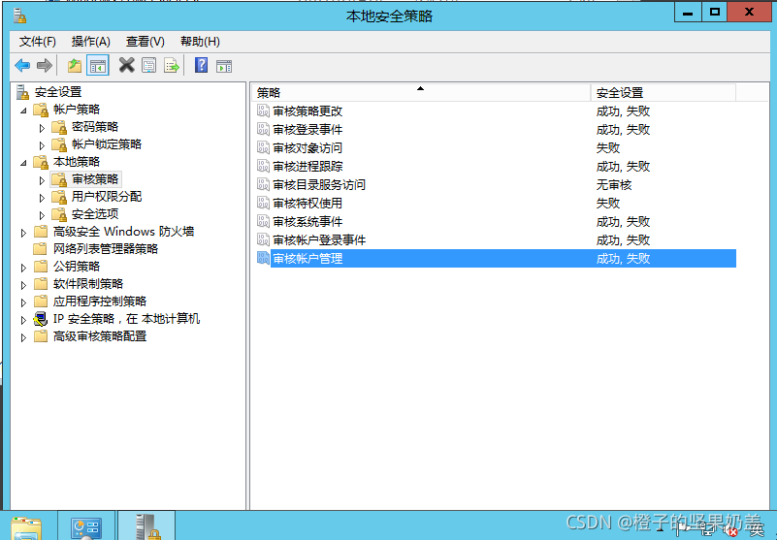
Task: Expand the 软件限制策略 tree node
Action: [x=23, y=285]
